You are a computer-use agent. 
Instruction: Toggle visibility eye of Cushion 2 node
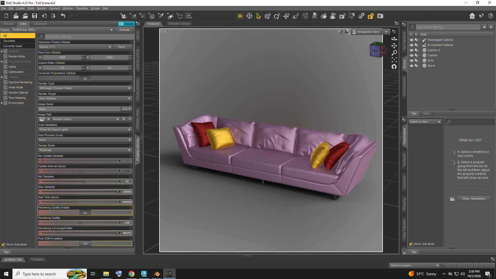(x=411, y=50)
